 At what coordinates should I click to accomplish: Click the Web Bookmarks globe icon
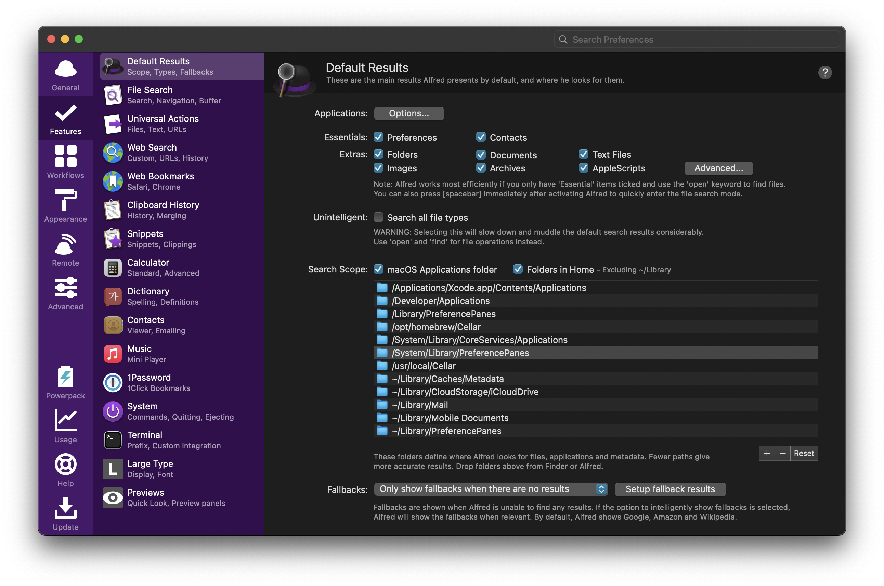(113, 182)
